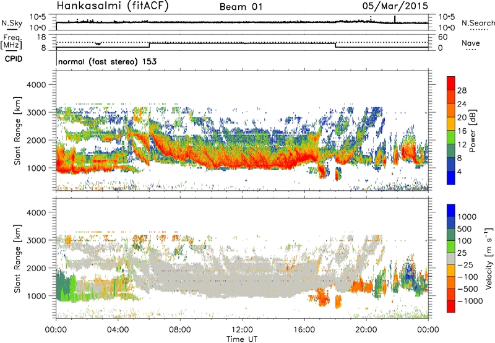Click the 'Velocity [m s⁻¹]' colorbar label
This screenshot has width=495, height=343.
489,258
